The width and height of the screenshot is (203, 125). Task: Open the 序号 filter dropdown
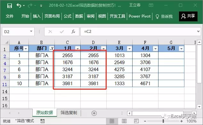(x=26, y=49)
